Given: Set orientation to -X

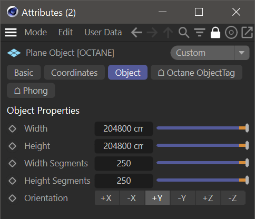Looking at the screenshot, I should point(132,198).
